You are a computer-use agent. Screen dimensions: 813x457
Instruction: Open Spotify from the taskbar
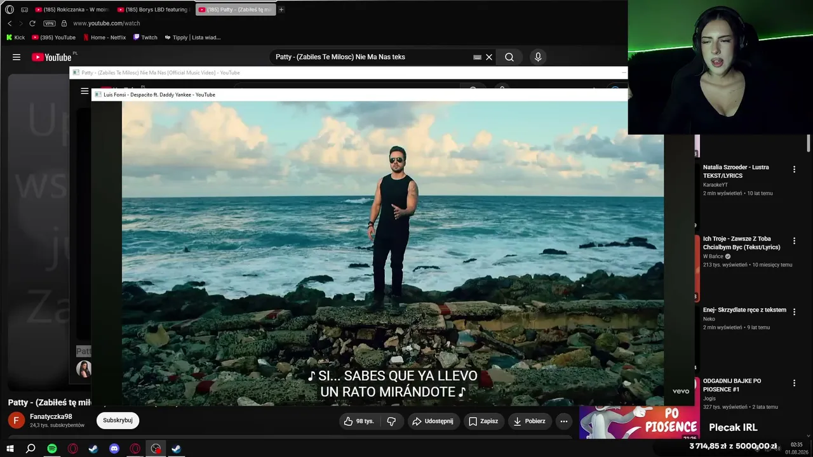pyautogui.click(x=52, y=449)
